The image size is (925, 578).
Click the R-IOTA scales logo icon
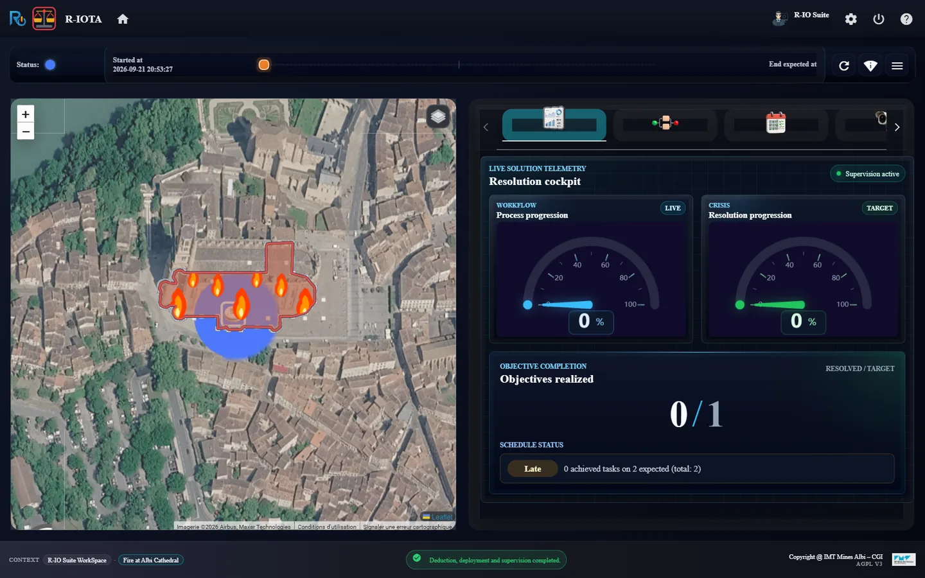click(44, 19)
